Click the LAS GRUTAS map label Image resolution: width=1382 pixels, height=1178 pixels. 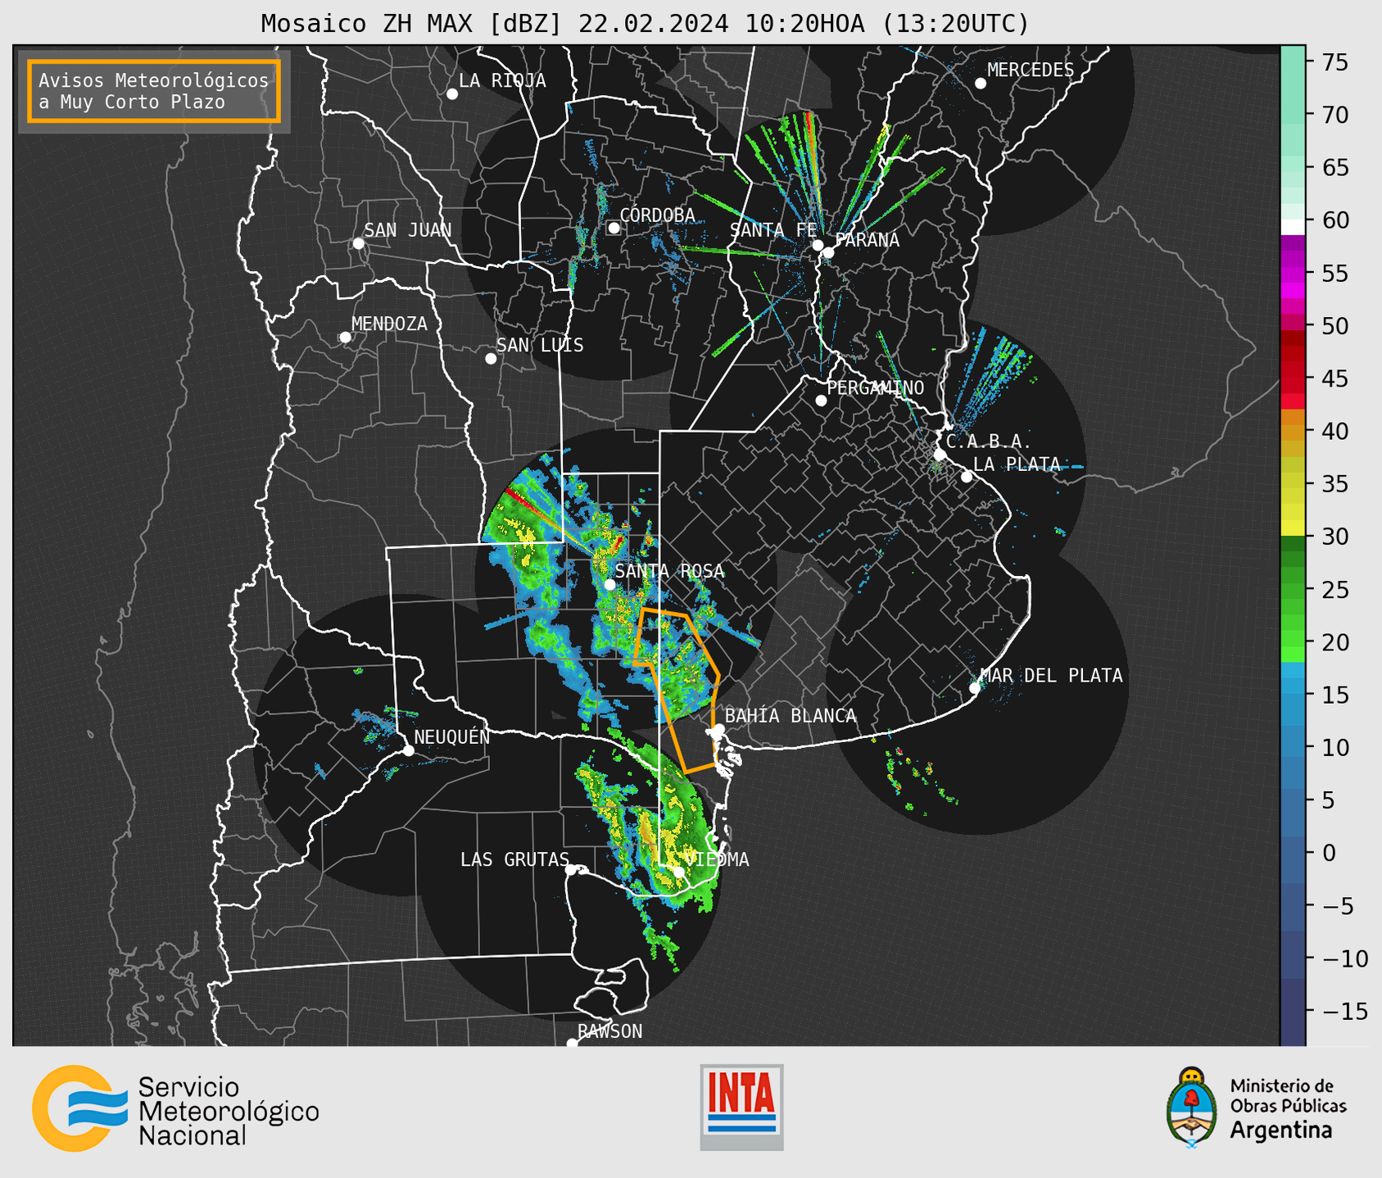click(x=514, y=859)
